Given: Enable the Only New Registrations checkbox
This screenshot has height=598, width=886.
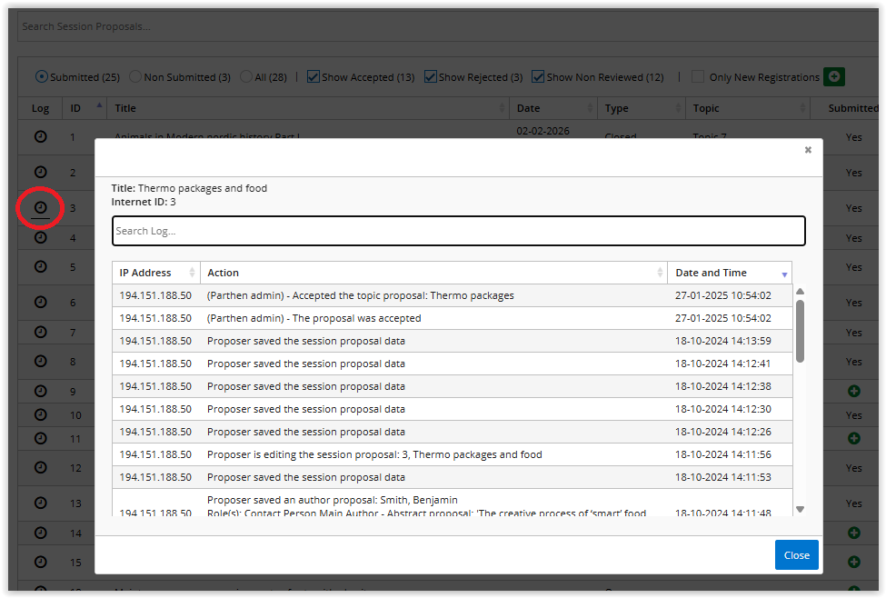Looking at the screenshot, I should point(698,77).
